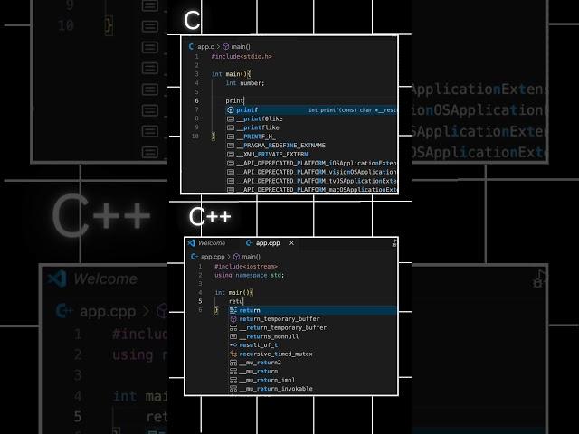Click the 'int number;' line in app.c

245,83
